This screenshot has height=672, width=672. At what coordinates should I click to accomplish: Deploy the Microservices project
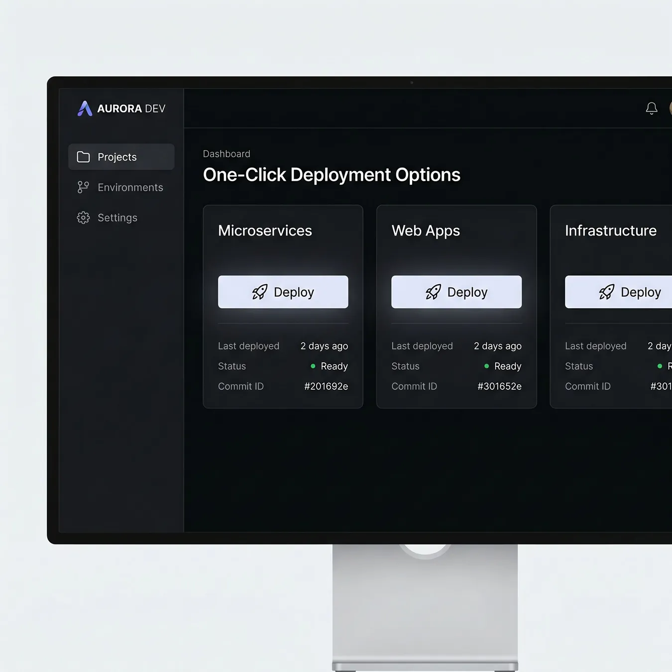(x=283, y=292)
